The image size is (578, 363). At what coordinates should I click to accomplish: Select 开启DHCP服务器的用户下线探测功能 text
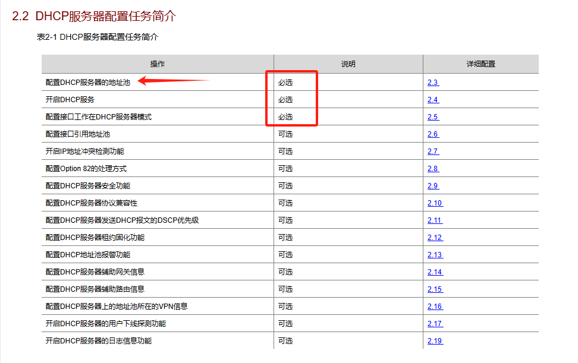click(106, 324)
